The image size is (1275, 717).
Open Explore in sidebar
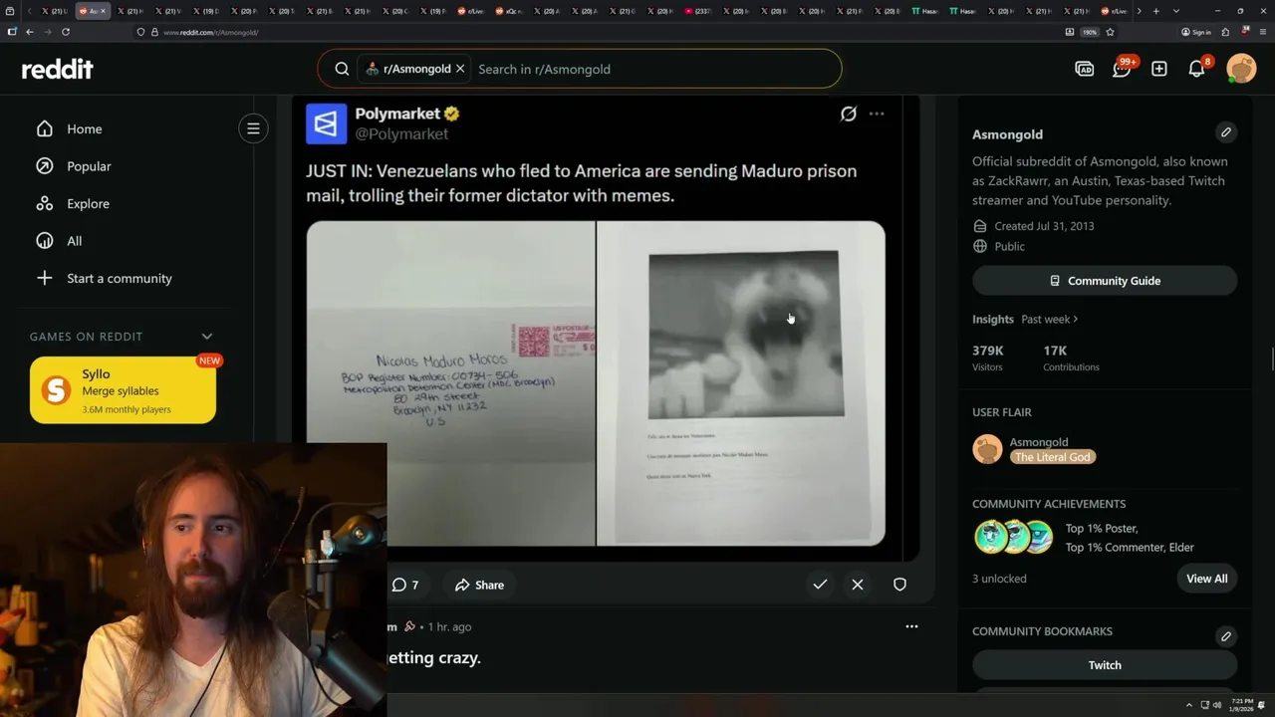(x=88, y=203)
